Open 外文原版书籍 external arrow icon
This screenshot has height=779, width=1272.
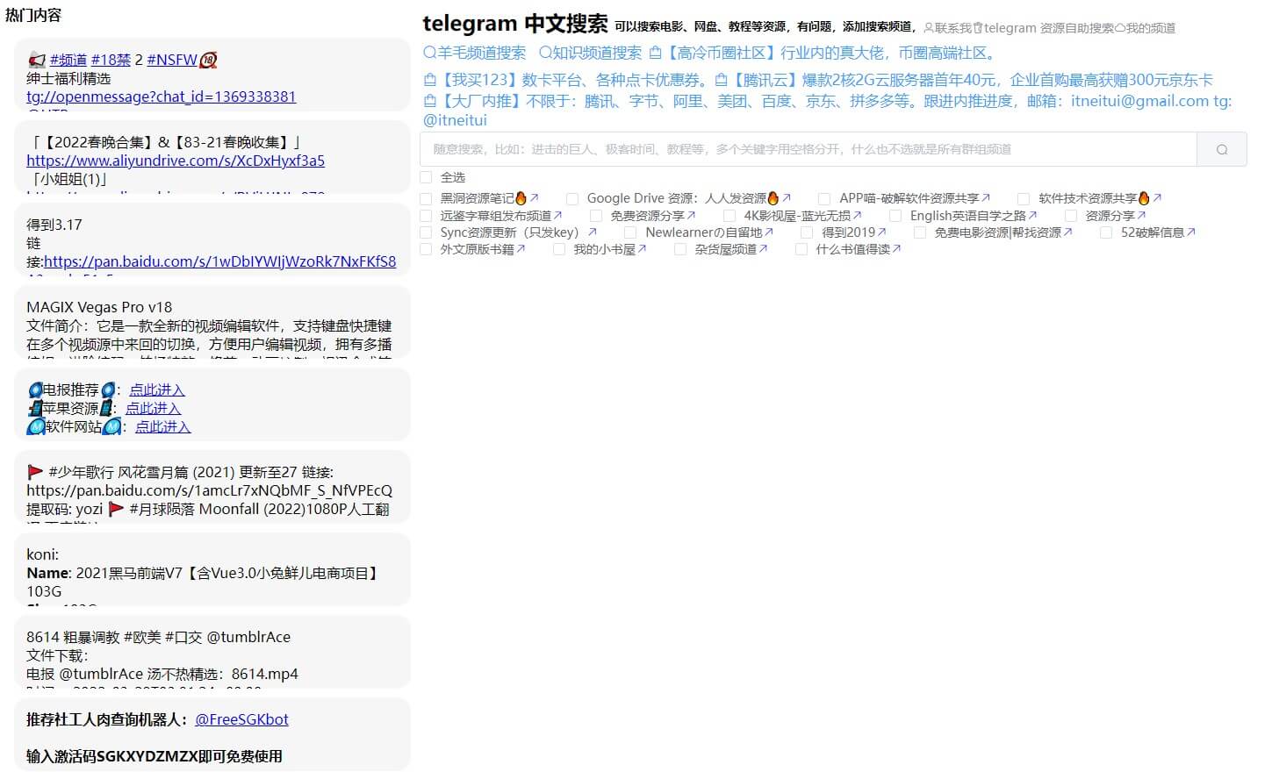tap(521, 249)
